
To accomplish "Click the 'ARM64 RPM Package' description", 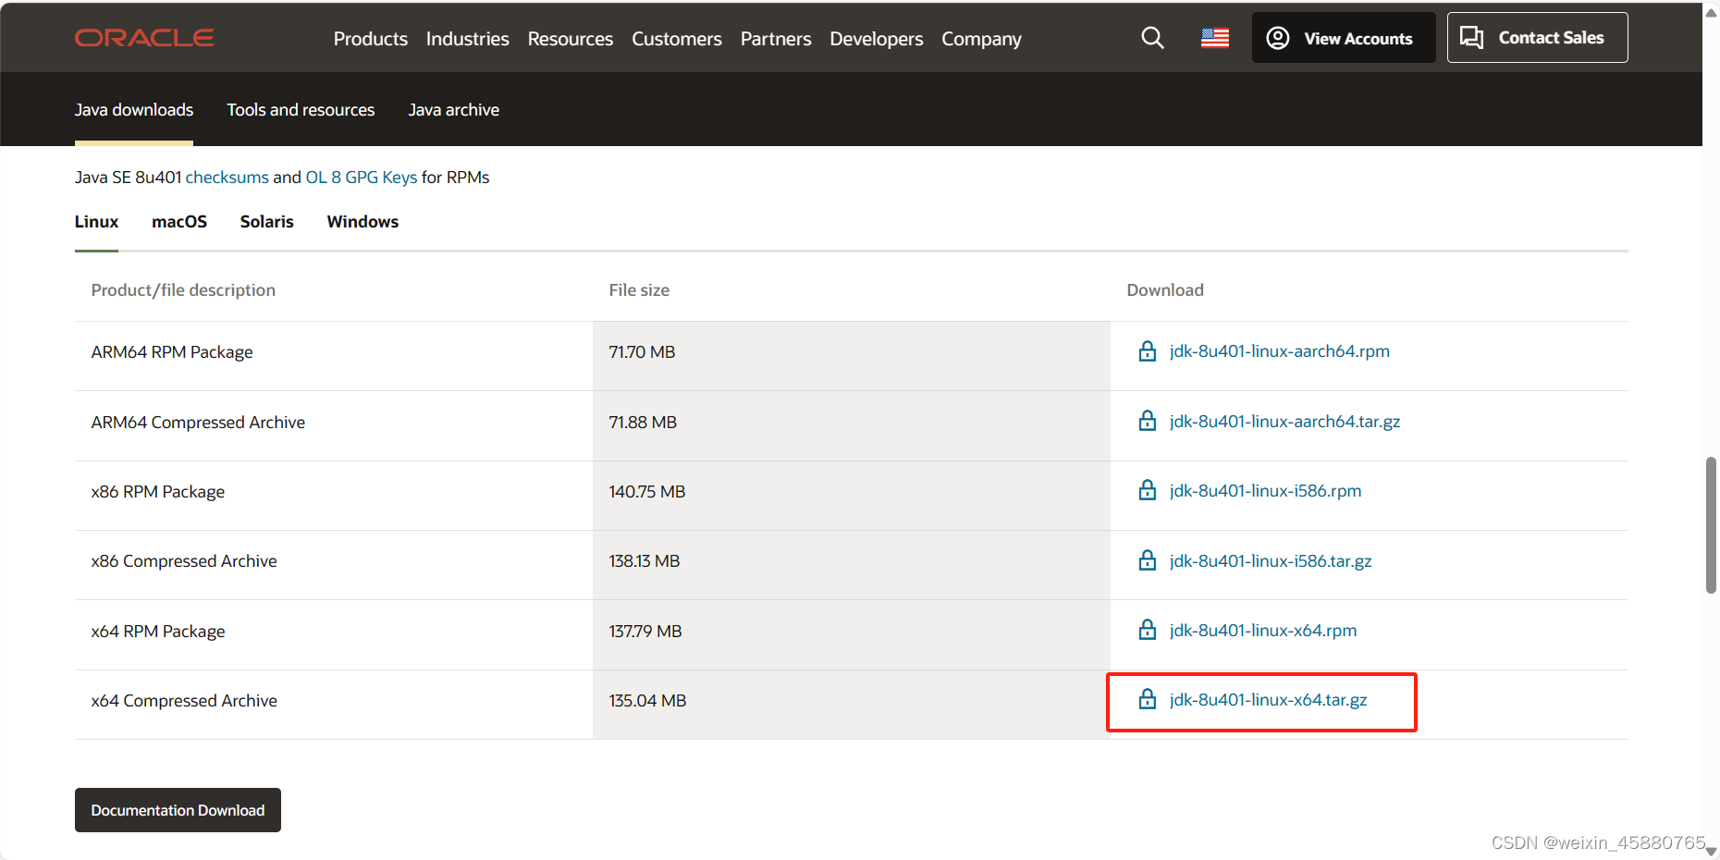I will pos(172,352).
